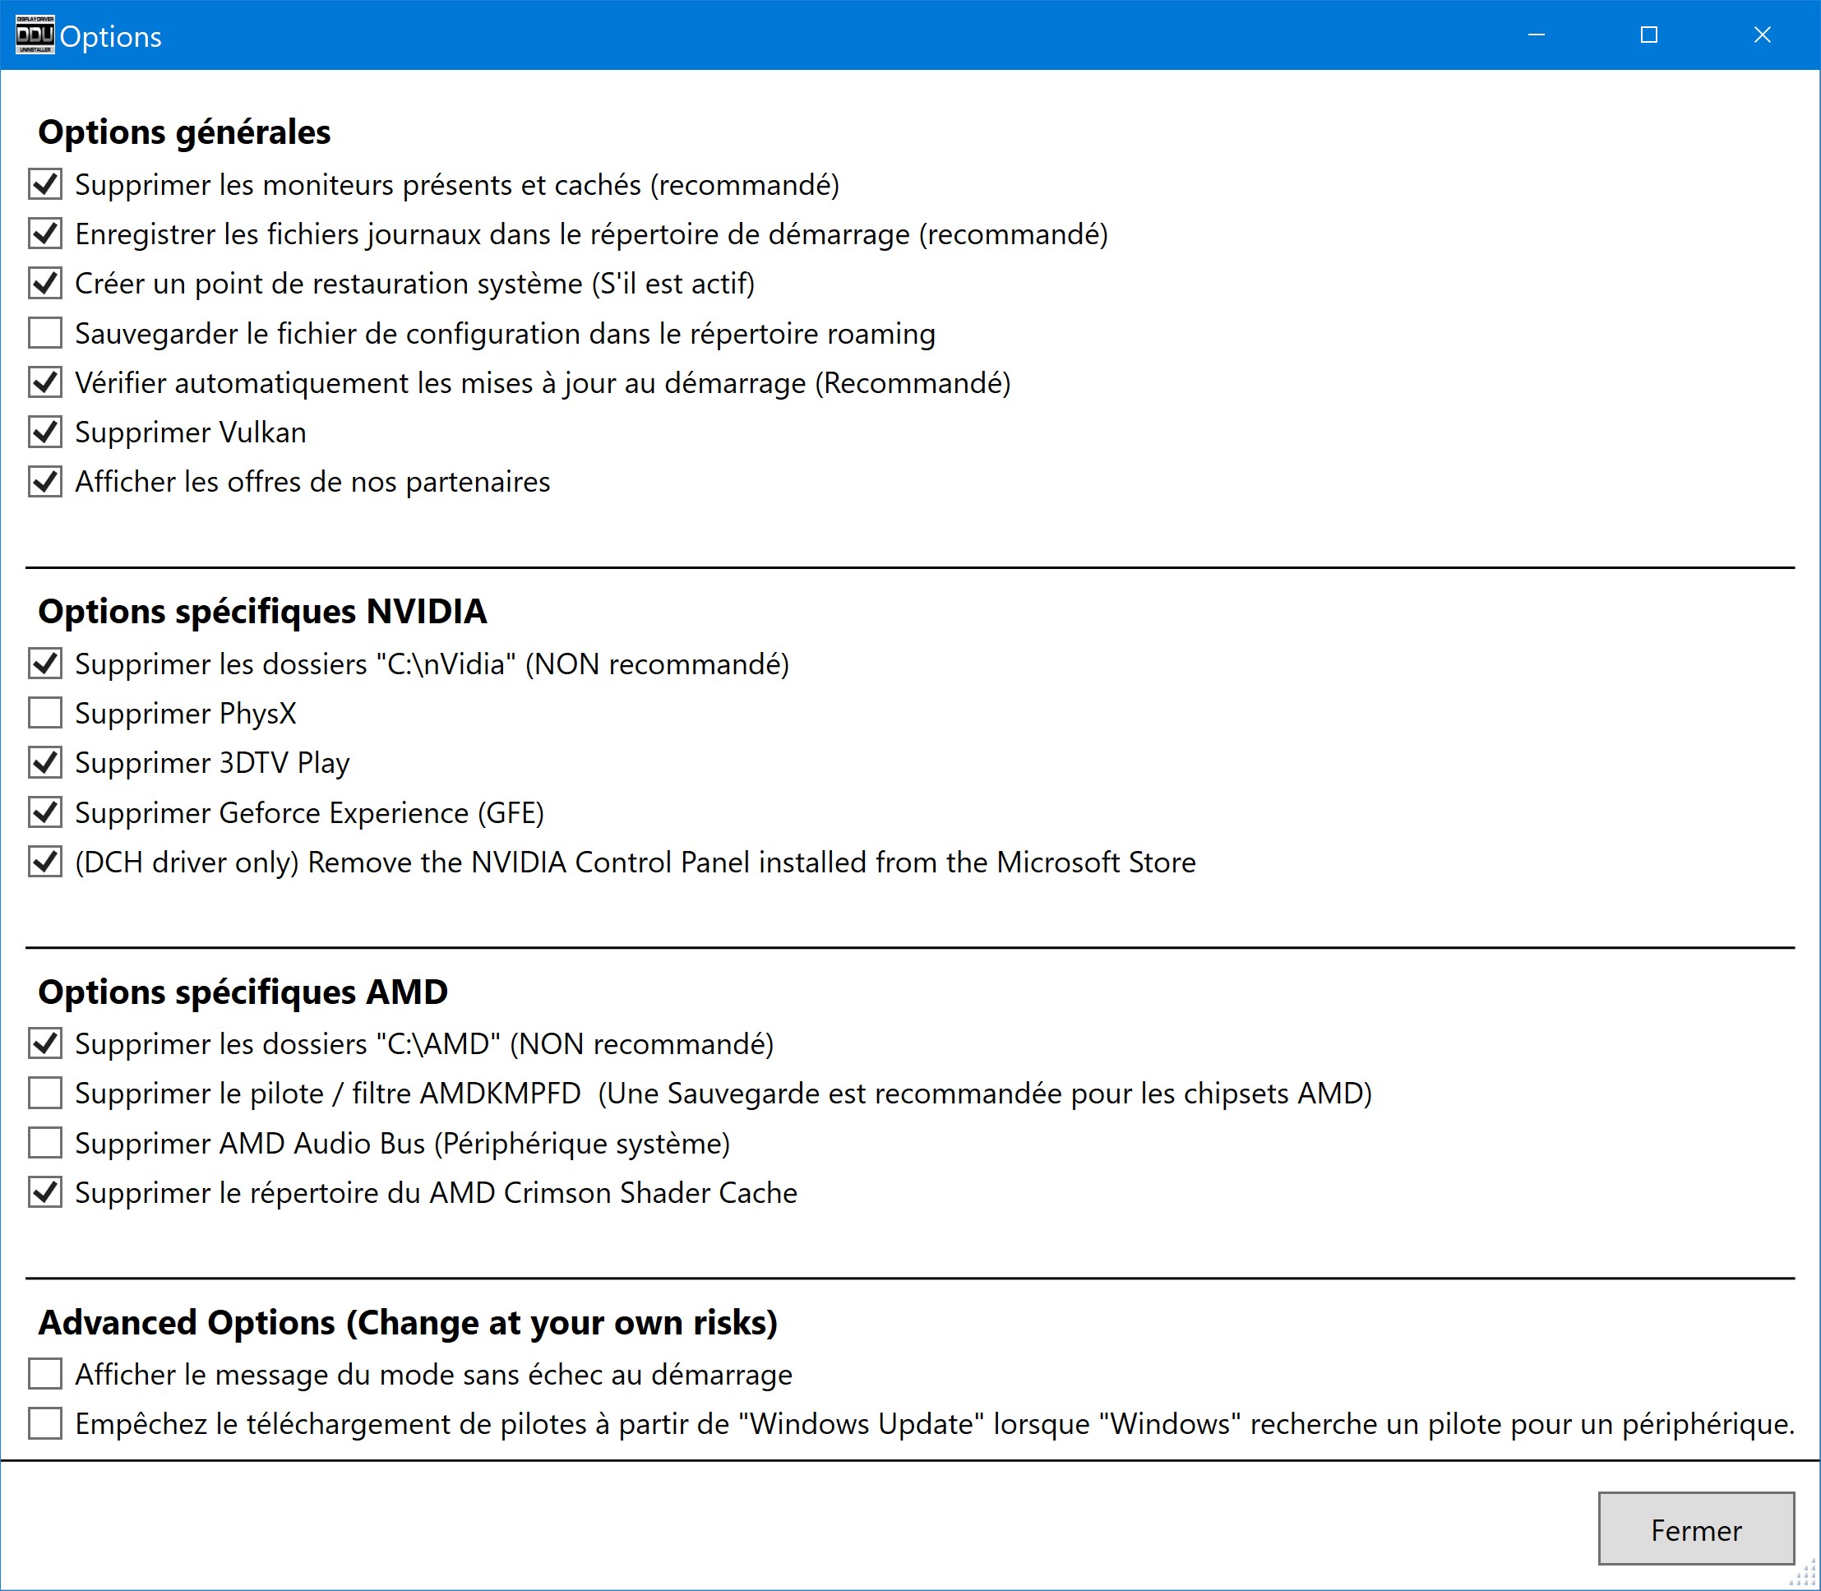The width and height of the screenshot is (1821, 1591).
Task: Disable 'Afficher les offres de nos partenaires'
Action: tap(45, 482)
